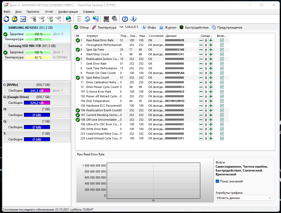The width and height of the screenshot is (281, 213).
Task: Click the C: [NVMe] free space bar
Action: 37,91
